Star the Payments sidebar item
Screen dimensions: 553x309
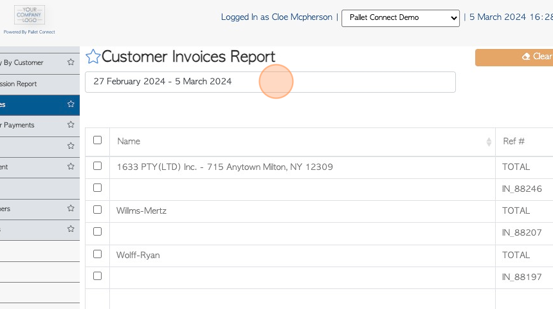pos(71,124)
